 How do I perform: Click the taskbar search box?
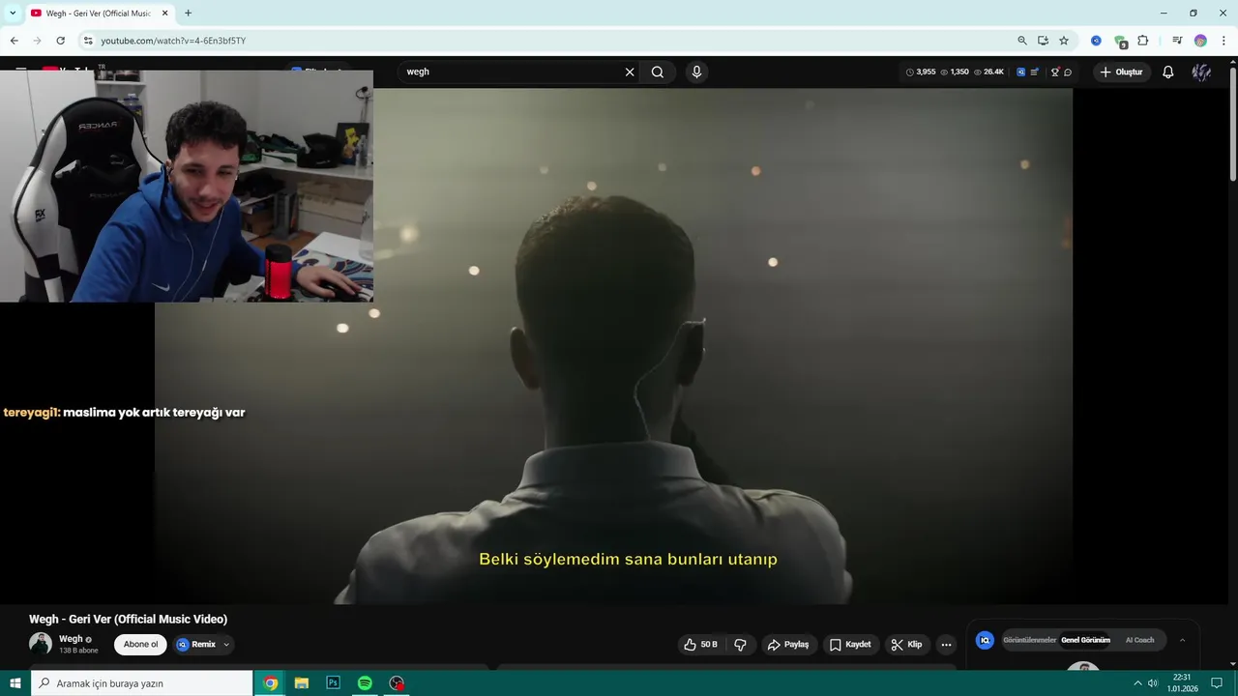(142, 683)
